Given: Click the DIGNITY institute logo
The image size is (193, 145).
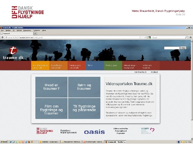Looking at the screenshot, I should [x=148, y=131].
